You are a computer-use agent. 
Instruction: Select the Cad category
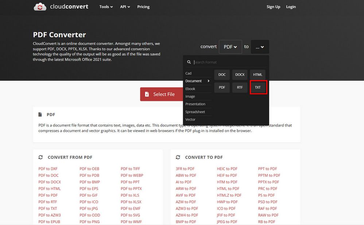point(188,73)
